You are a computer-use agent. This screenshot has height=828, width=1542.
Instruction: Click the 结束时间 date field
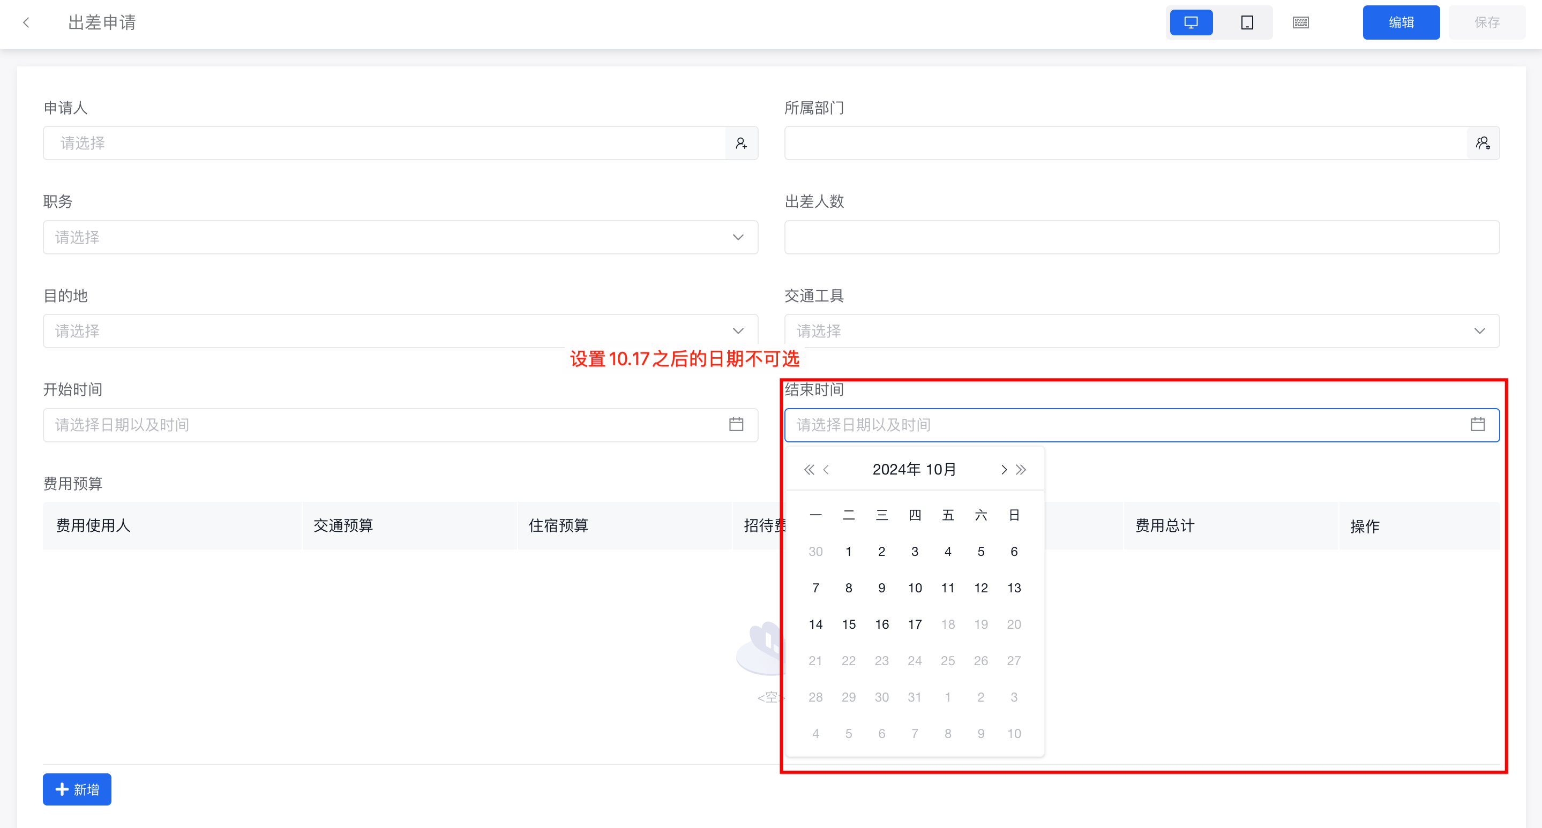pos(1142,425)
